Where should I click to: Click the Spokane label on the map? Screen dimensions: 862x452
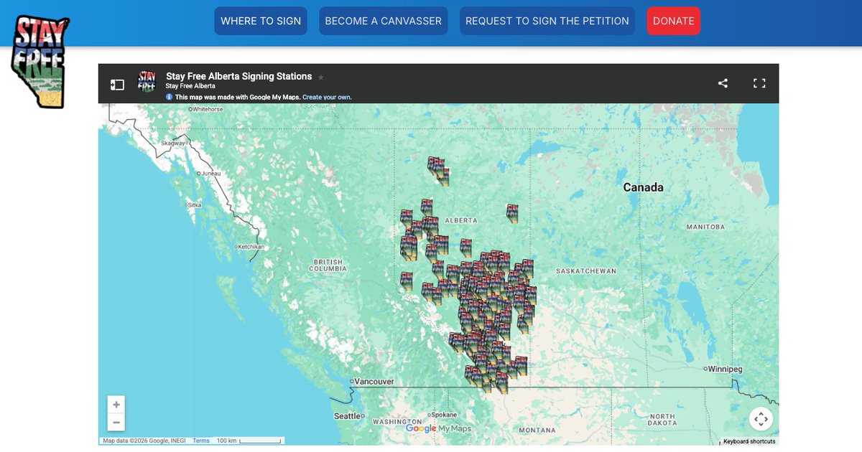(444, 415)
